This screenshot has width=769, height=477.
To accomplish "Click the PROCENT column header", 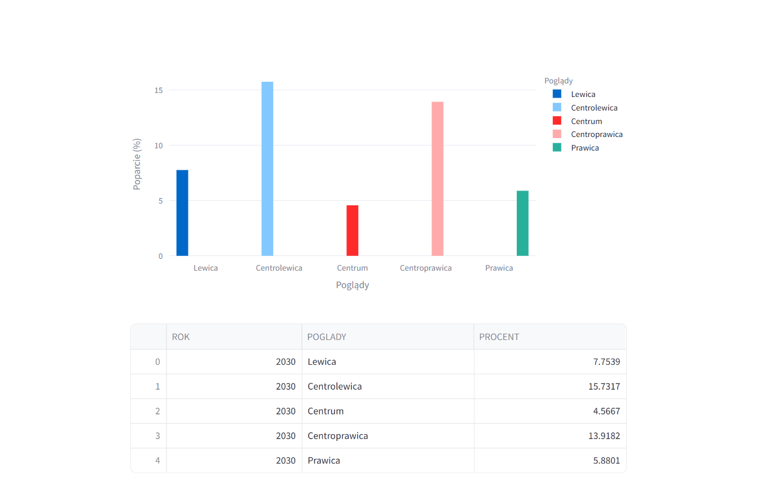I will (x=550, y=337).
